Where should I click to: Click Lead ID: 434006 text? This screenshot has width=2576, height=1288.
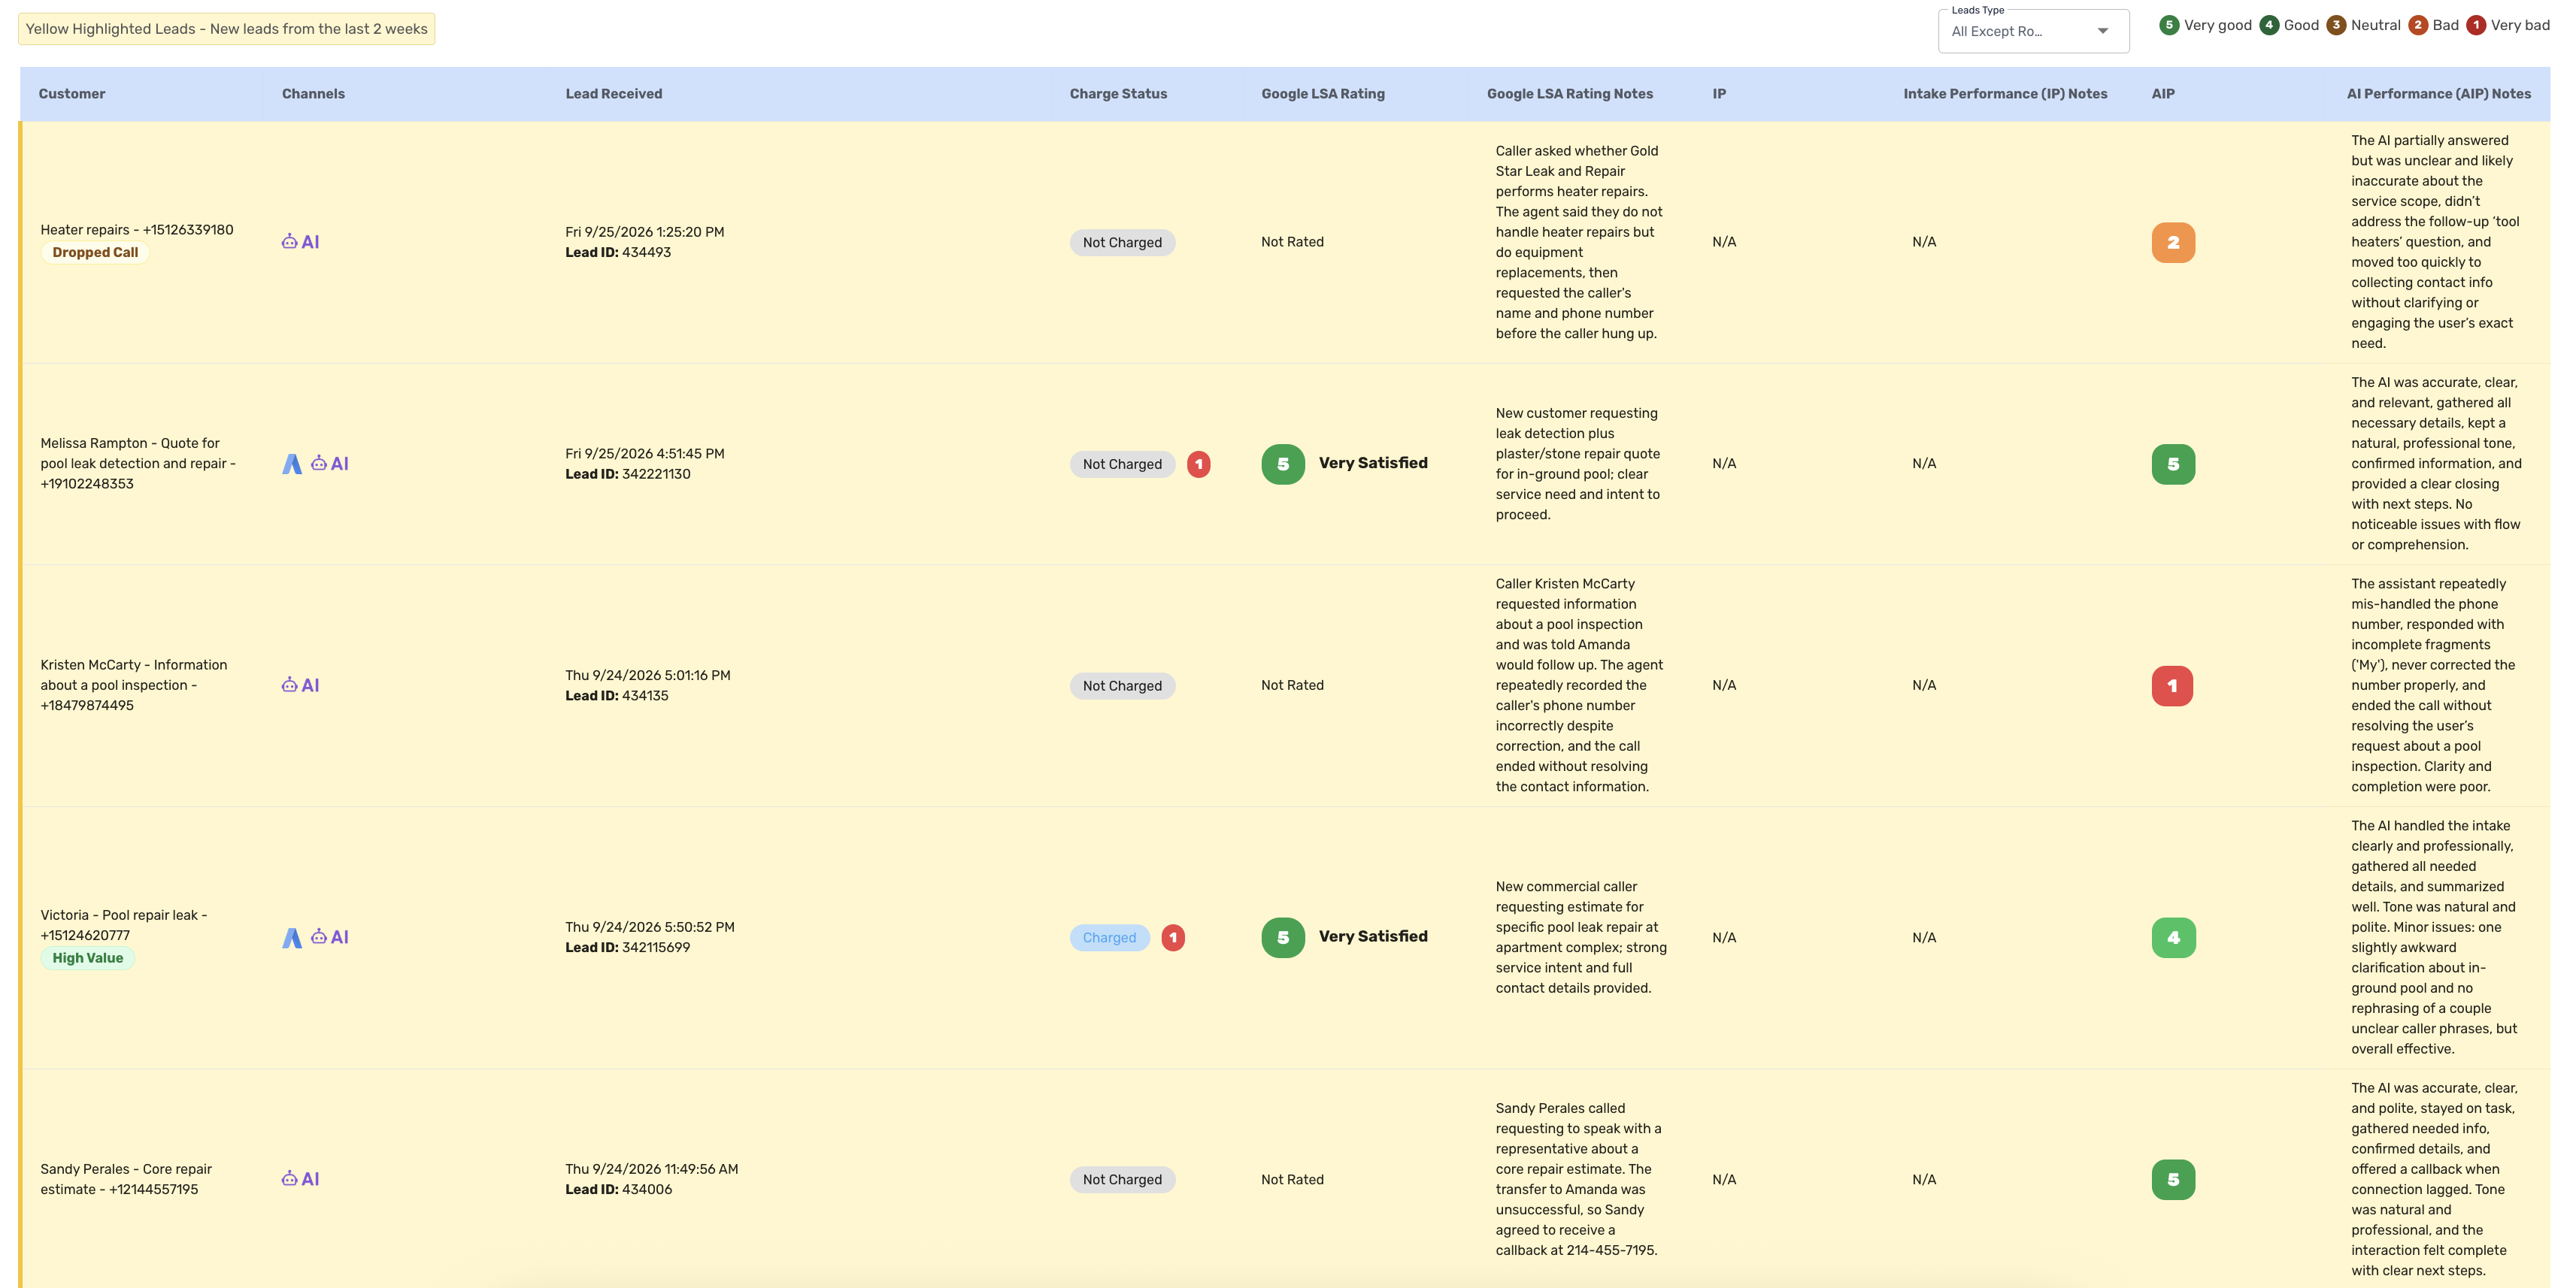(618, 1189)
